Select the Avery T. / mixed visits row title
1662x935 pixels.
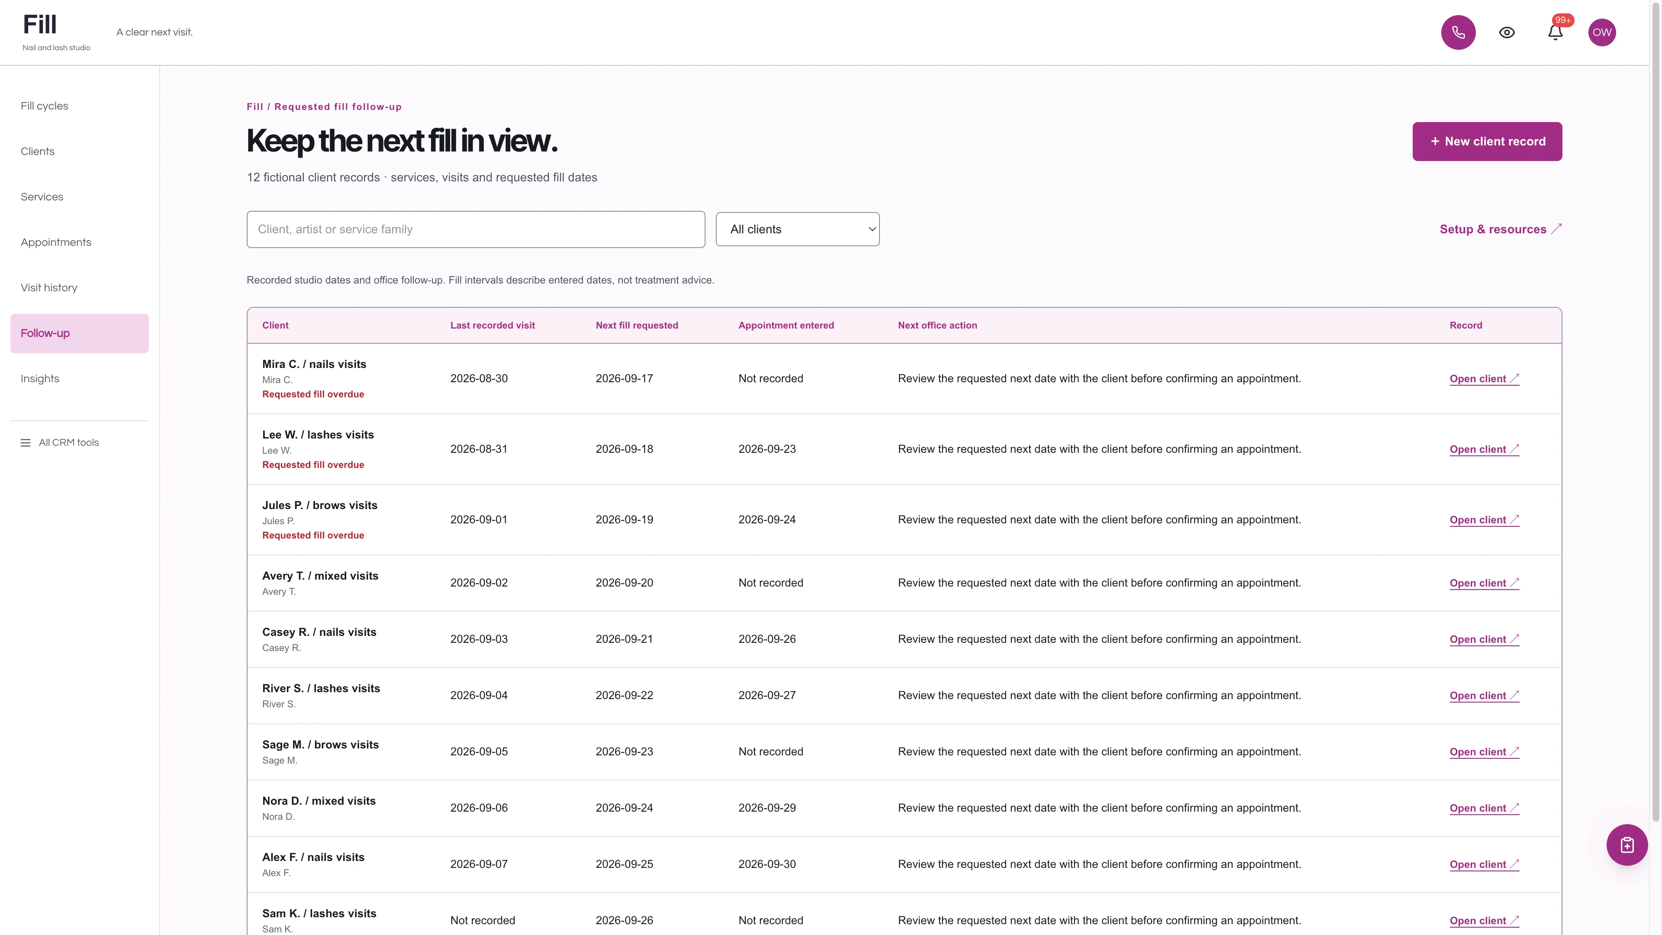[x=320, y=576]
